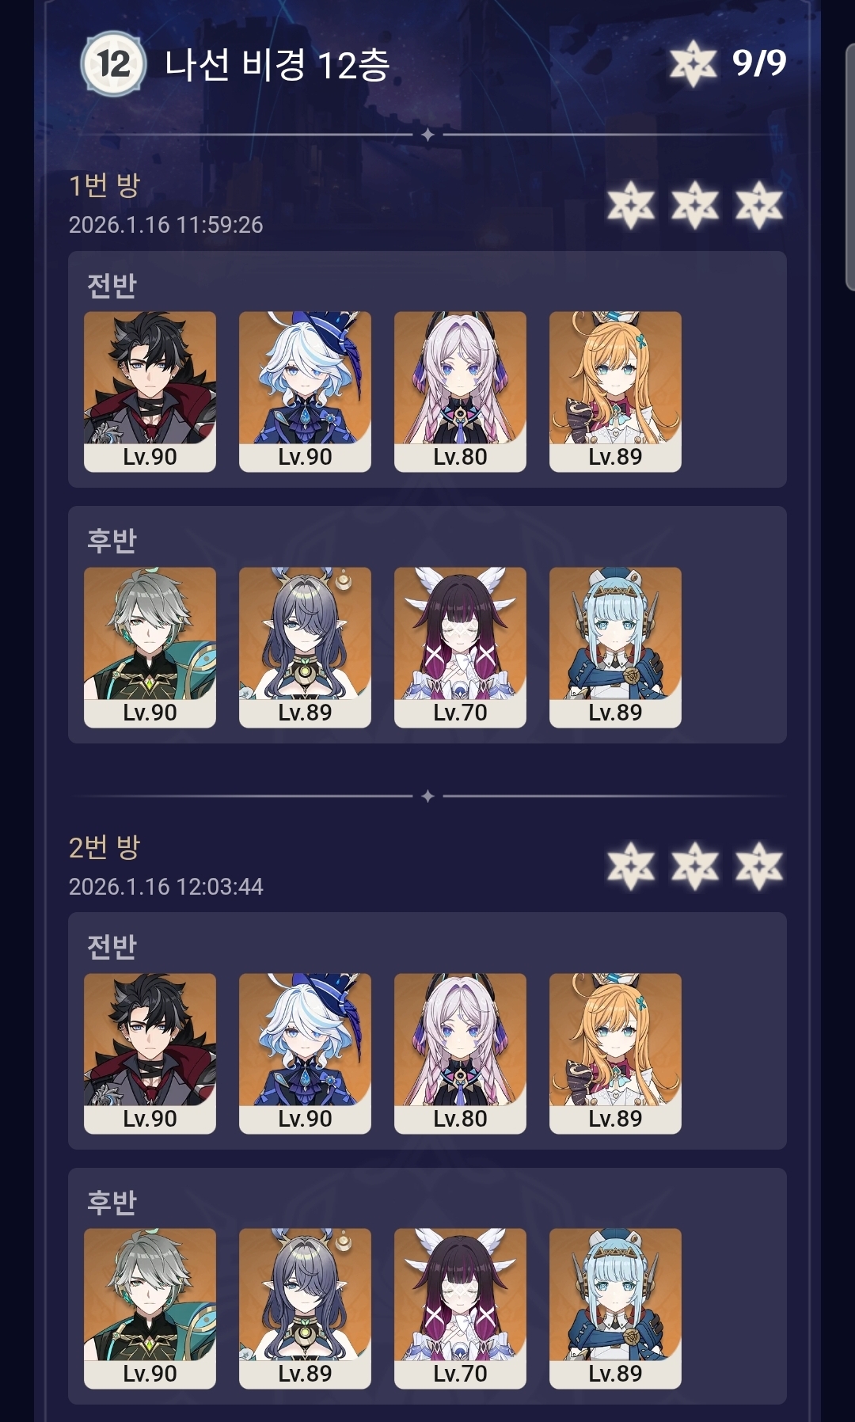Select blue-haired Lv.89 character in room 2 second half
Image resolution: width=855 pixels, height=1422 pixels.
pyautogui.click(x=615, y=1309)
